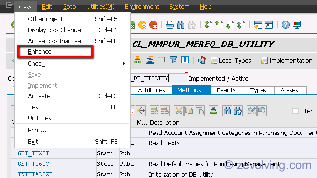317x178 pixels.
Task: Click the blue Help question mark icon
Action: pyautogui.click(x=286, y=25)
